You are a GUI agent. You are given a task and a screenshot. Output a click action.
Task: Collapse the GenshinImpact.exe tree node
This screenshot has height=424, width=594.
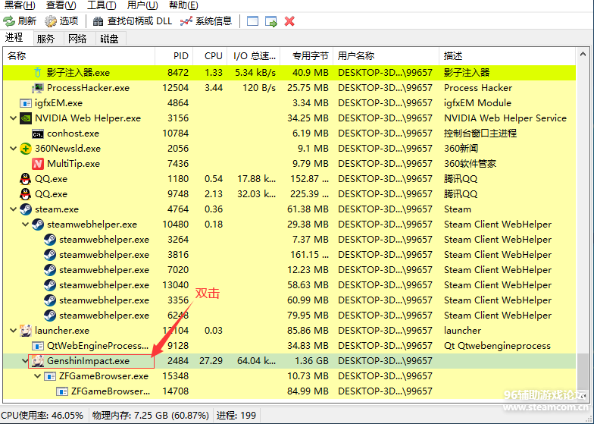coord(25,361)
